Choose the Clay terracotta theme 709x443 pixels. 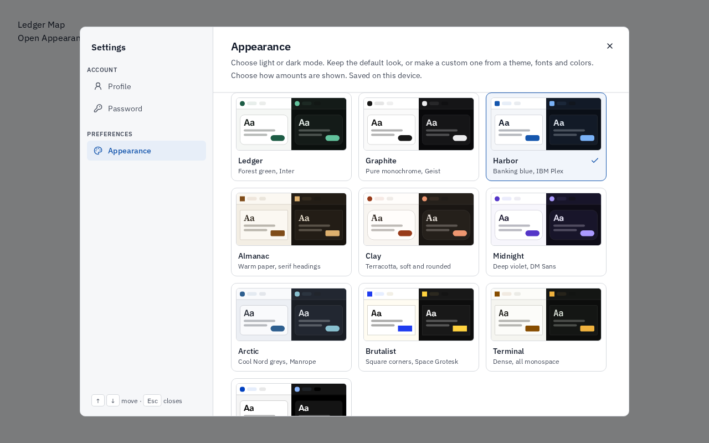tap(419, 232)
